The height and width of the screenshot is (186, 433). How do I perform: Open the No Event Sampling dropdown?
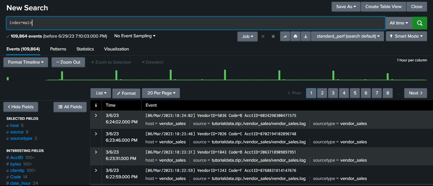135,36
